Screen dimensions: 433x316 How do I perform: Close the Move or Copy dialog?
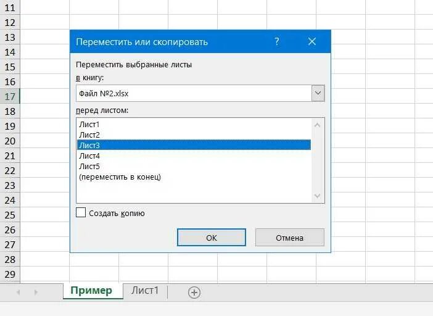312,42
